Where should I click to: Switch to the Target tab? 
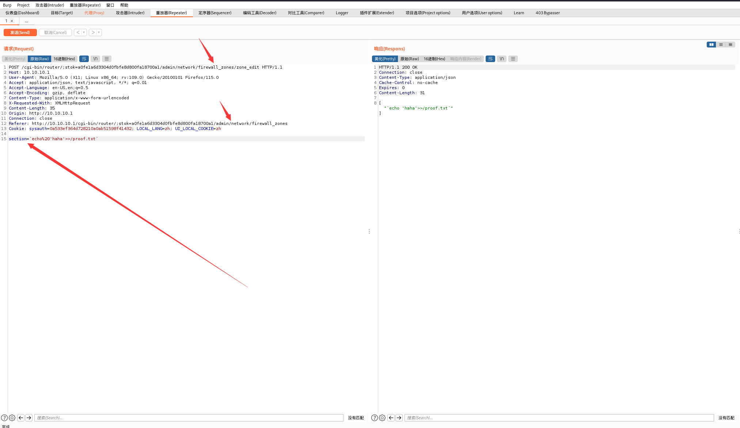pyautogui.click(x=62, y=13)
